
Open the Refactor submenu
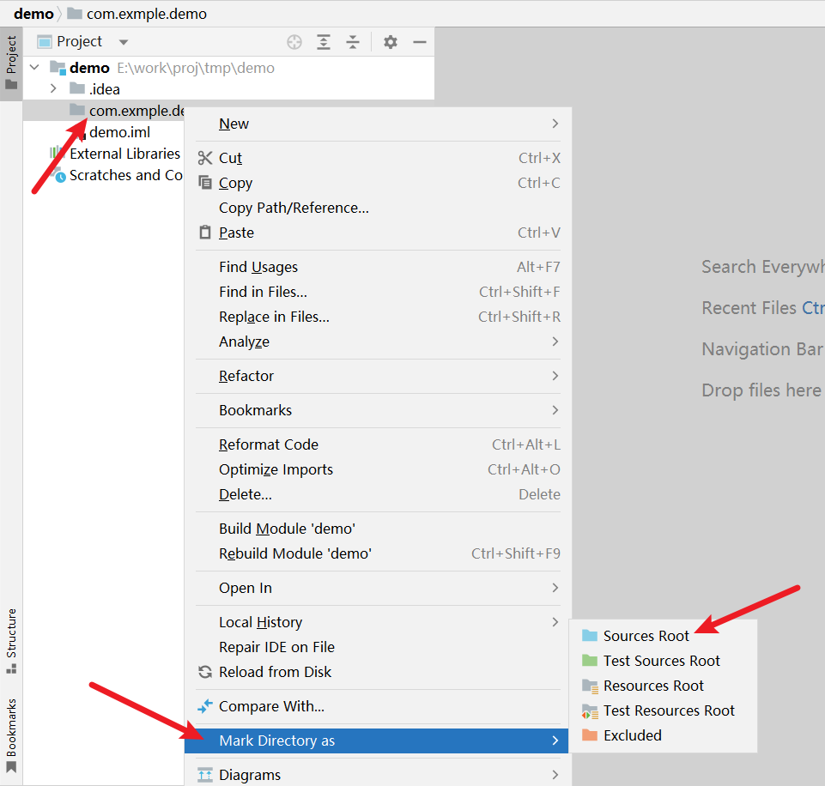378,376
